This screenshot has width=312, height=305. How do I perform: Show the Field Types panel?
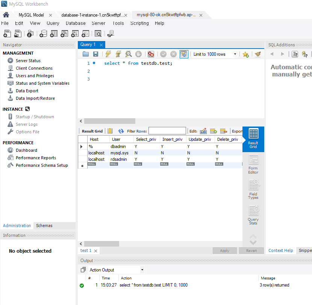click(253, 189)
